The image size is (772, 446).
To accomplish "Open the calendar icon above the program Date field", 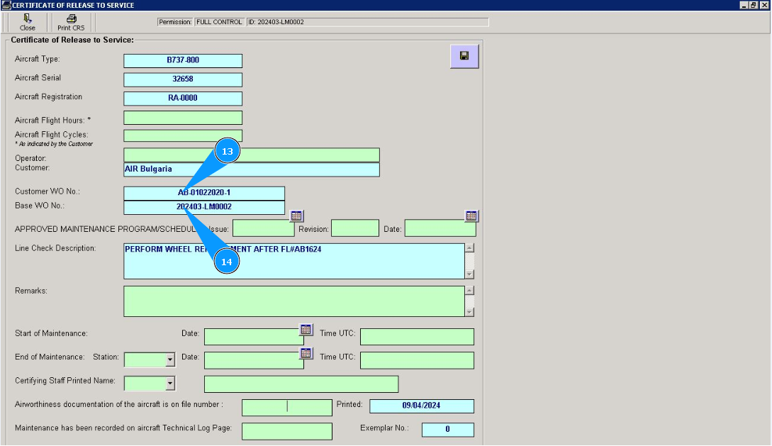I will pyautogui.click(x=471, y=216).
